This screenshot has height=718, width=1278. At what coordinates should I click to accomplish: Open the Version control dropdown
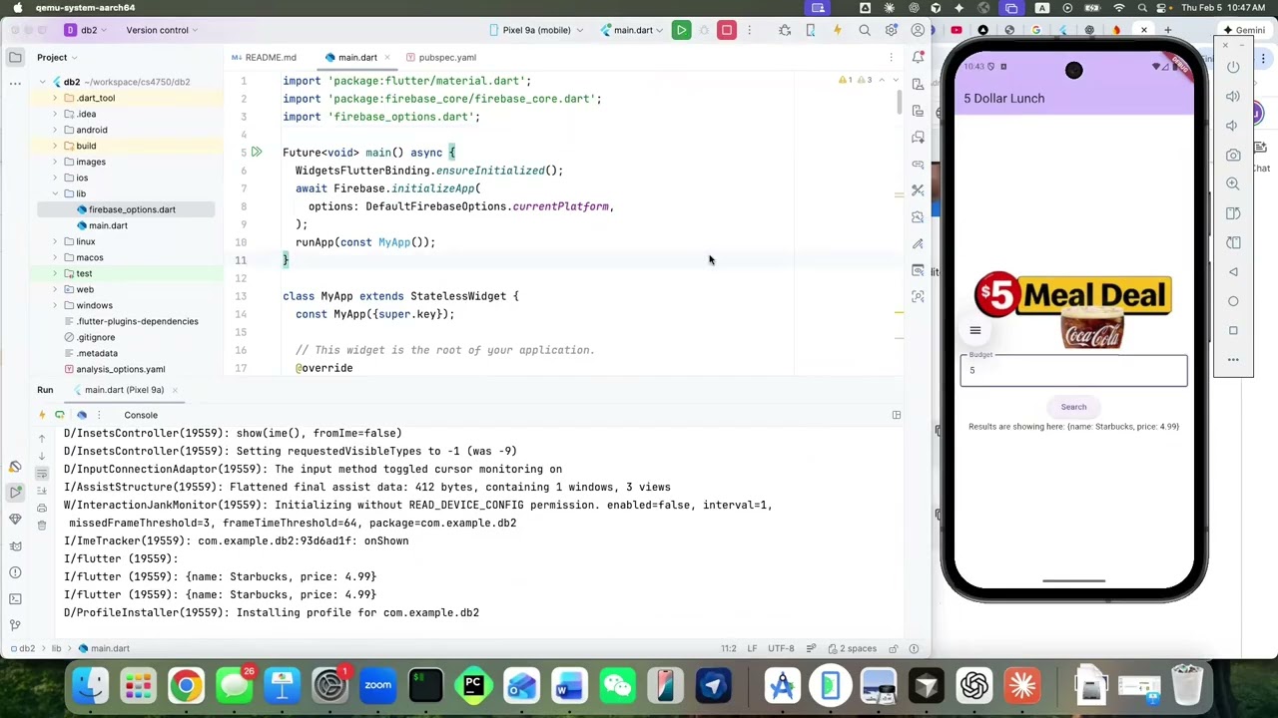pyautogui.click(x=163, y=30)
